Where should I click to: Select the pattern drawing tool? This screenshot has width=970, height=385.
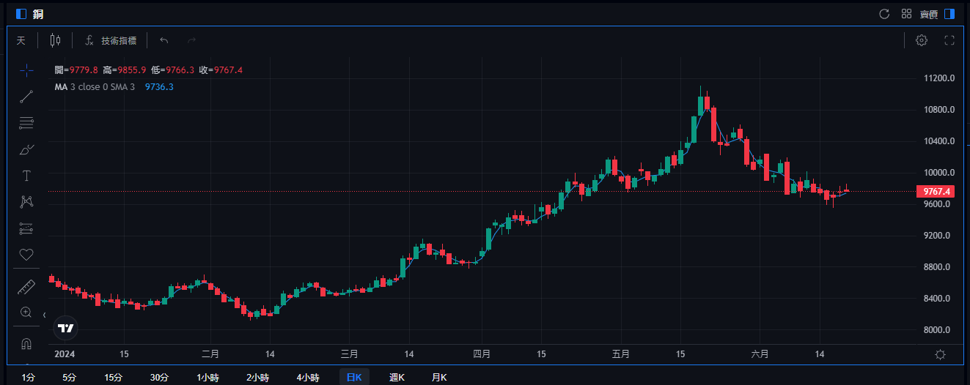pyautogui.click(x=26, y=201)
